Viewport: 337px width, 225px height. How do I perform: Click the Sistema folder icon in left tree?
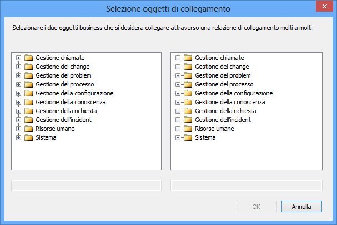point(28,137)
